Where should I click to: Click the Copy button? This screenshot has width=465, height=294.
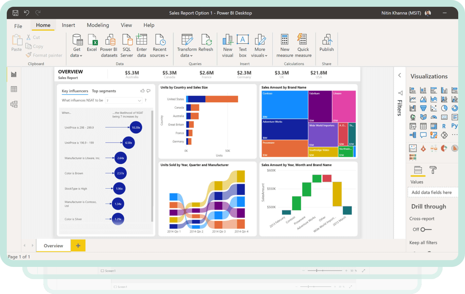click(35, 46)
